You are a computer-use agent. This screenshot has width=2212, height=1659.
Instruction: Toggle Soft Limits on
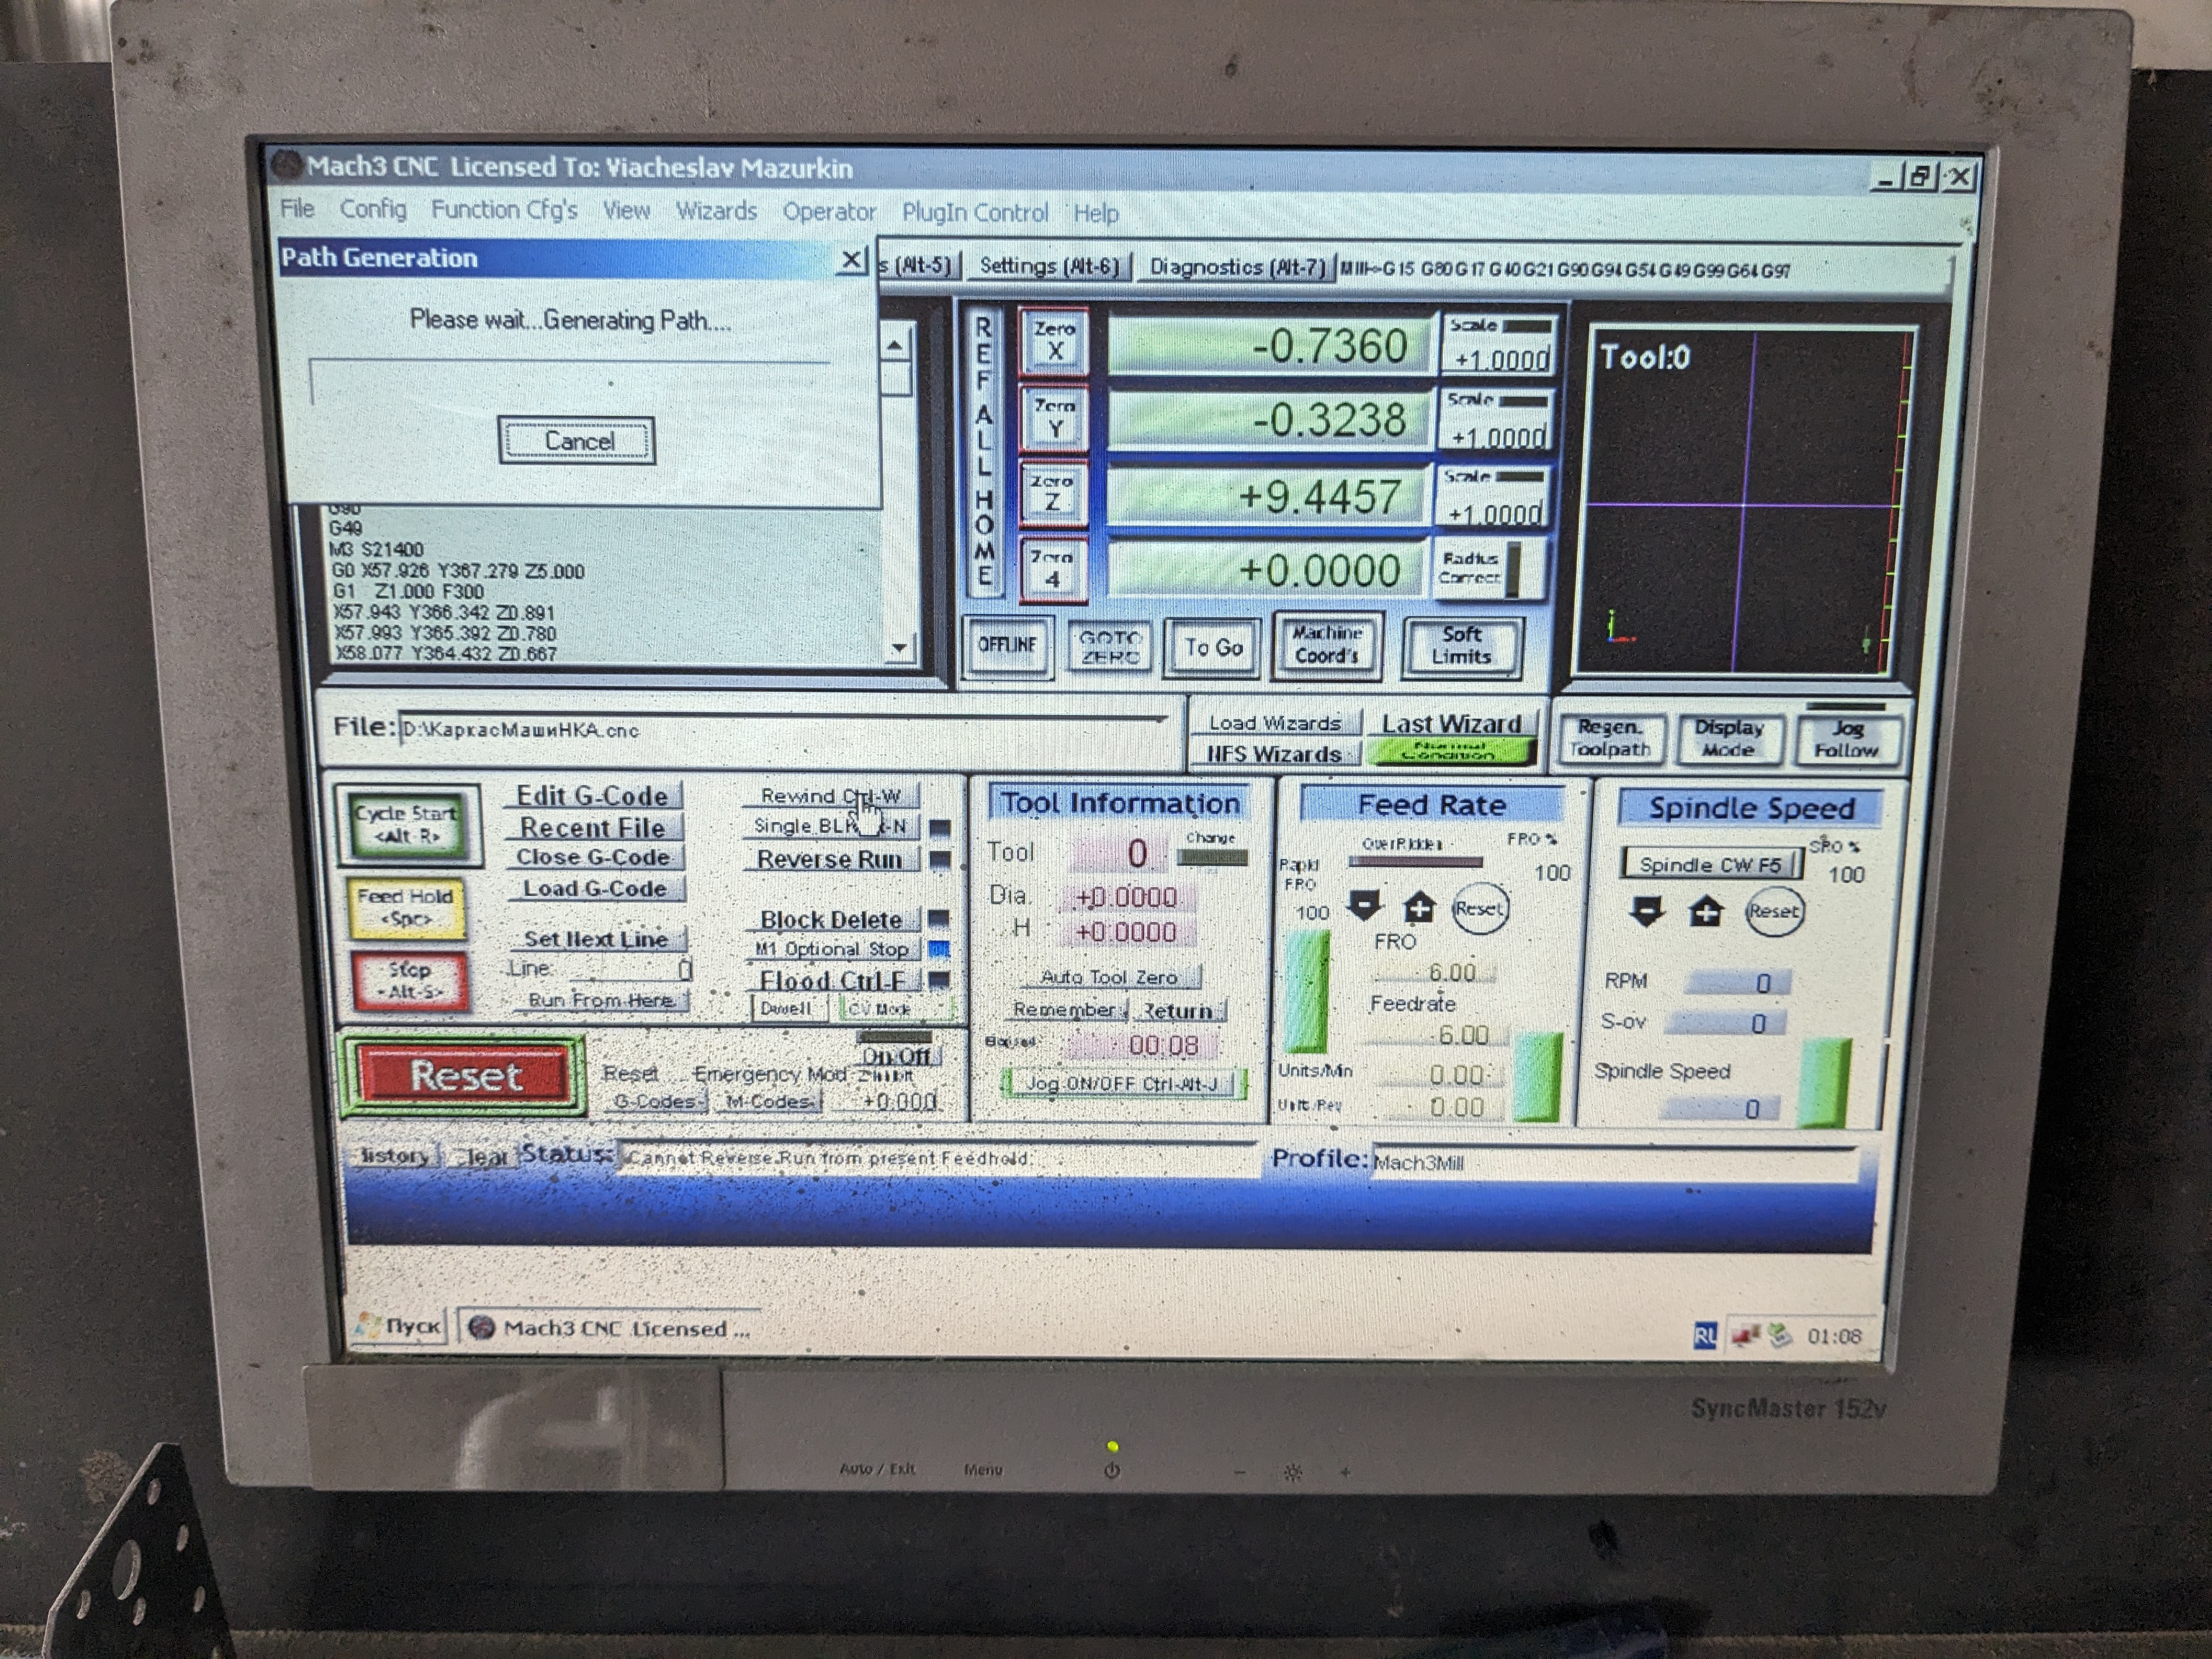pyautogui.click(x=1461, y=646)
